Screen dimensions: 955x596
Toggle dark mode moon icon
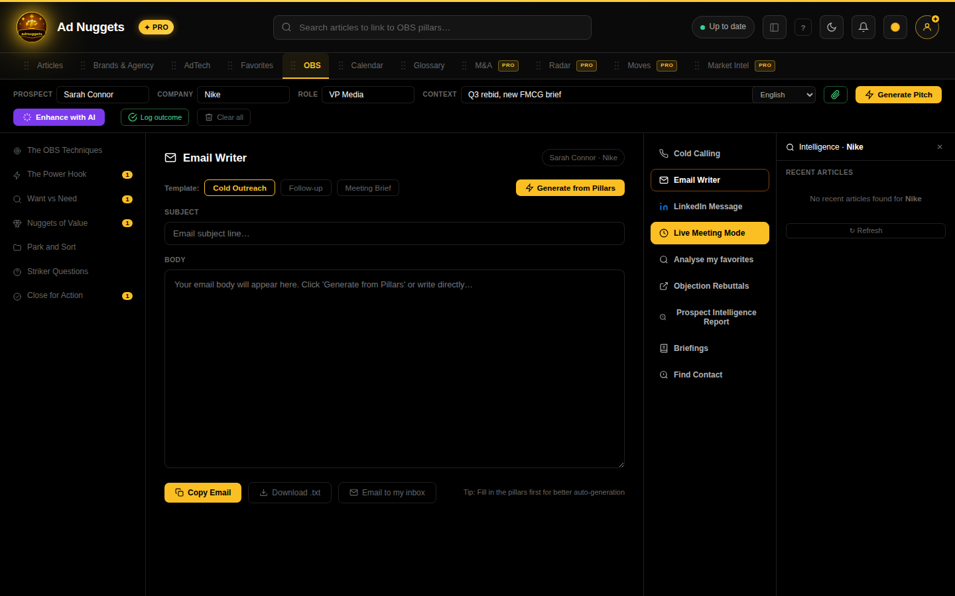pos(832,27)
